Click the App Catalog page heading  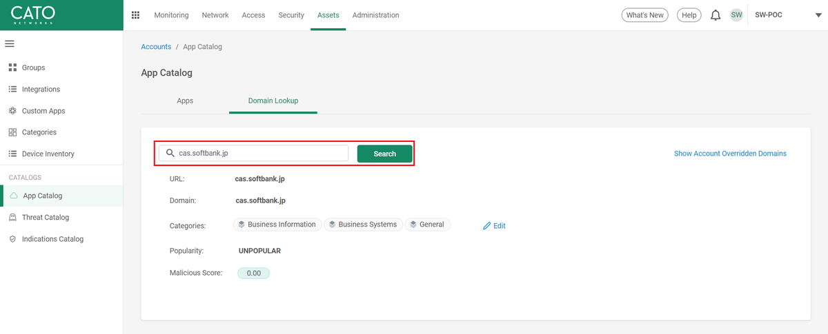pyautogui.click(x=166, y=72)
